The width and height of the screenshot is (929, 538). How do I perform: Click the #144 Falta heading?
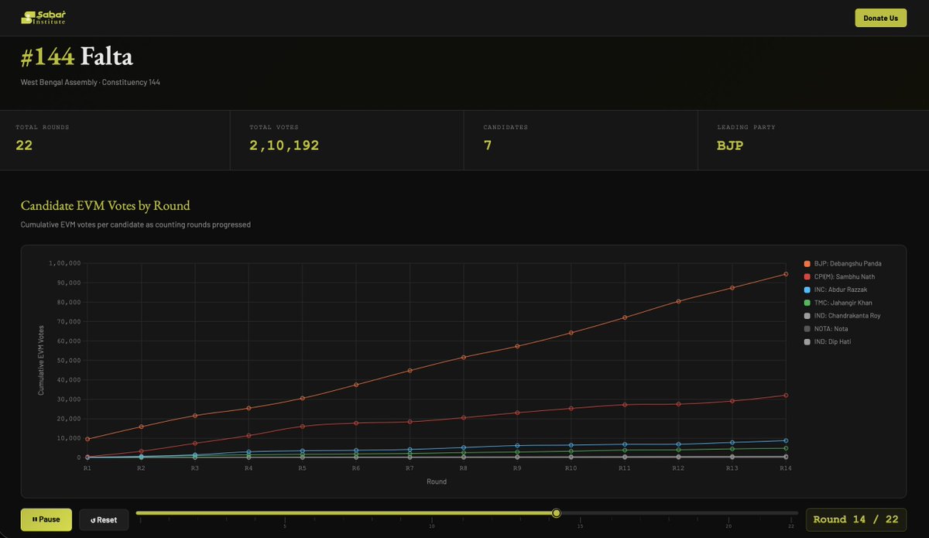77,57
